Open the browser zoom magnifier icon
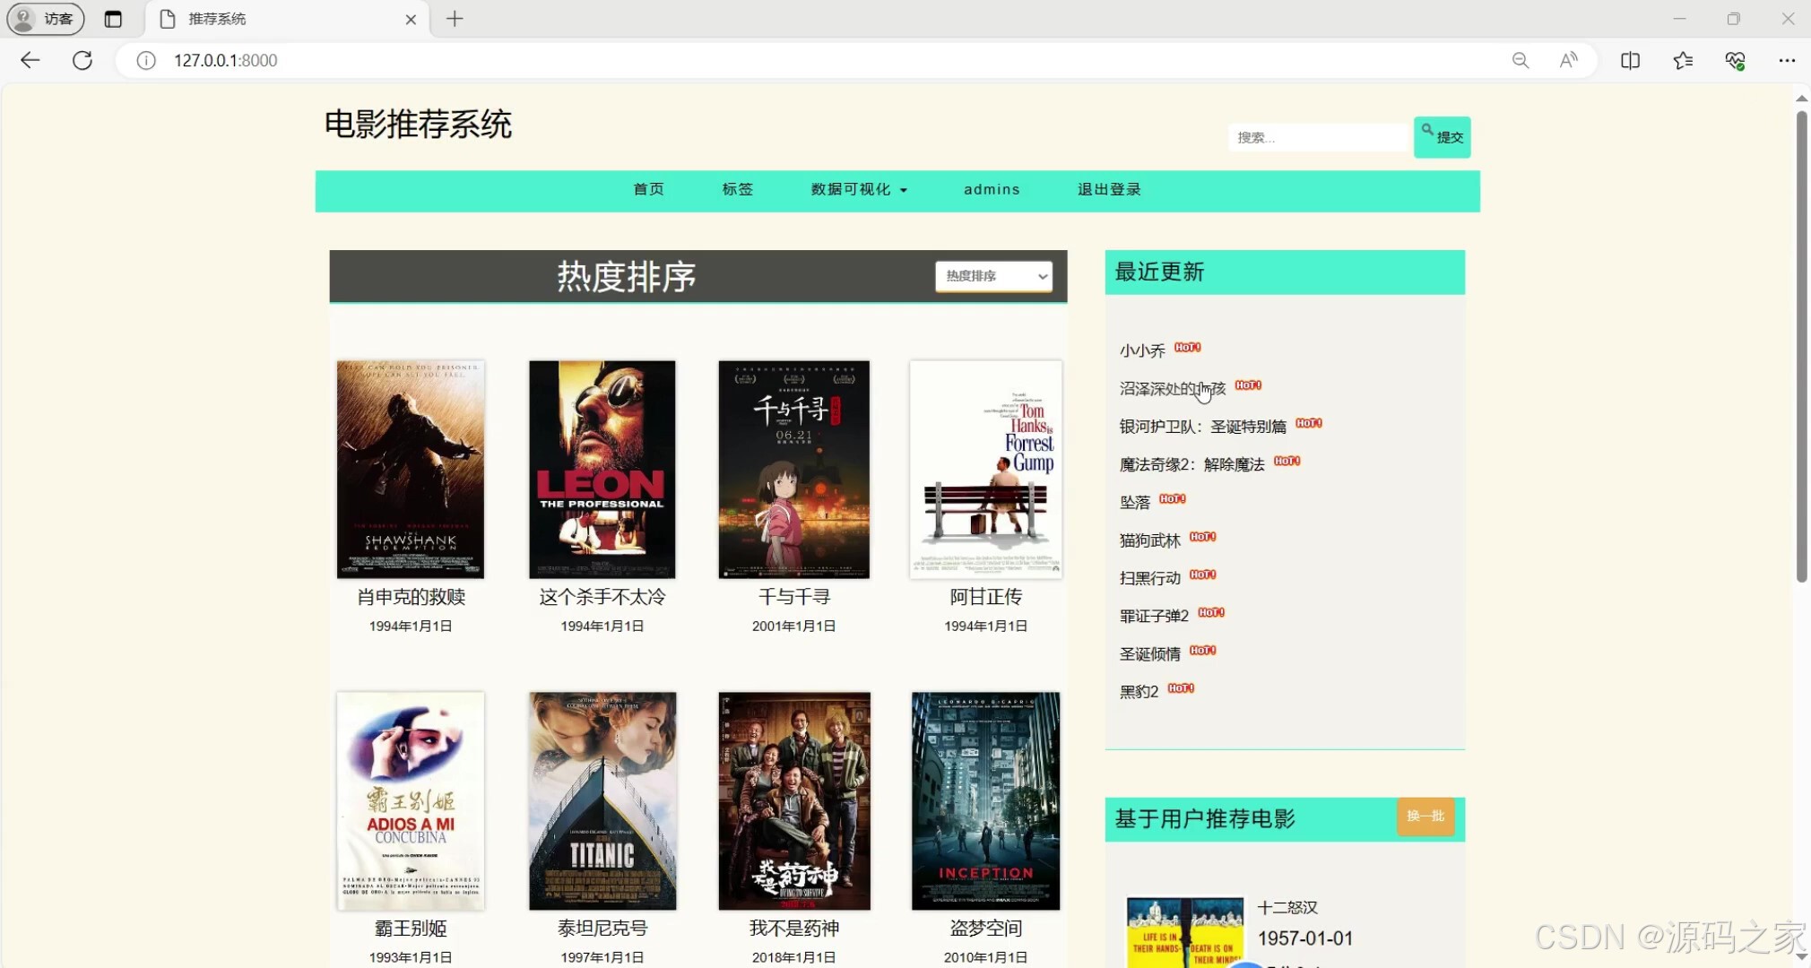Image resolution: width=1811 pixels, height=968 pixels. click(1521, 60)
